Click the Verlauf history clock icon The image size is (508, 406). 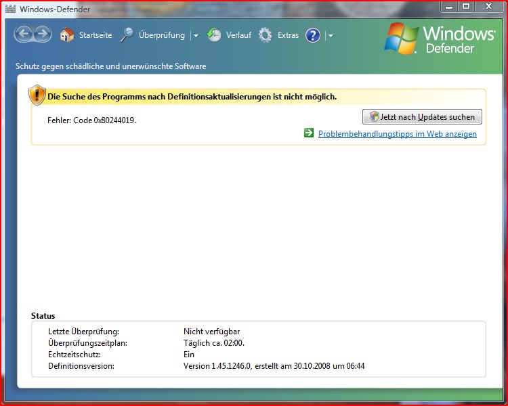pyautogui.click(x=214, y=35)
